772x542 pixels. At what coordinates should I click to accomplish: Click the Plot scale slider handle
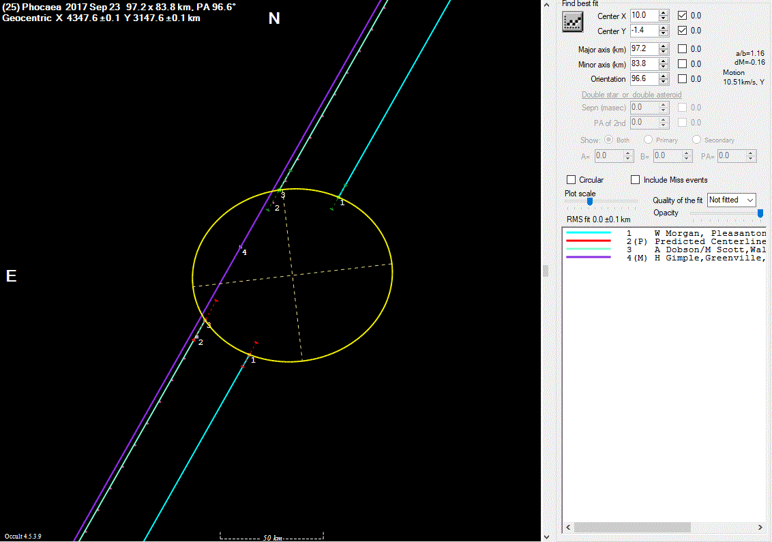(590, 202)
